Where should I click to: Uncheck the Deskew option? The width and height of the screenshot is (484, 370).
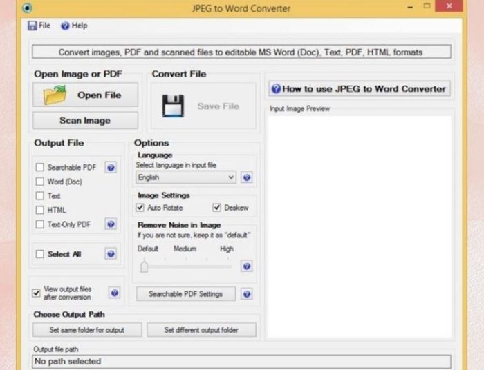click(216, 208)
